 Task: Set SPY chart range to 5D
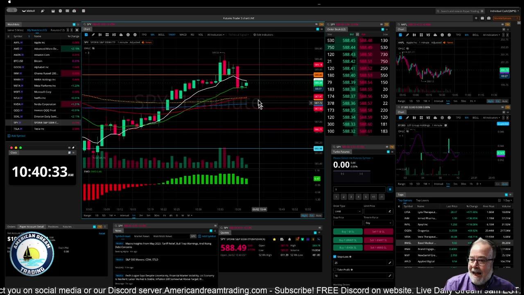point(104,215)
